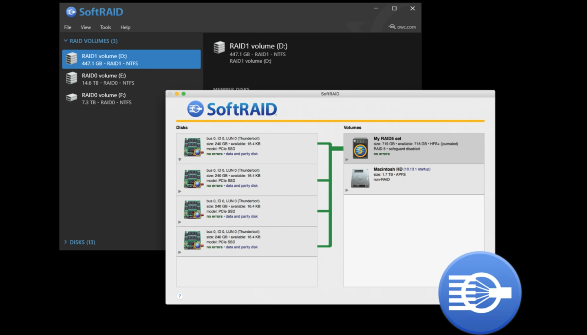Click the non-RAID label under Macintosh HD

click(x=382, y=179)
